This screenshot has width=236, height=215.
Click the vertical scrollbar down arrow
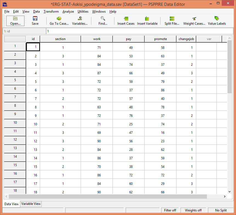pos(229,191)
